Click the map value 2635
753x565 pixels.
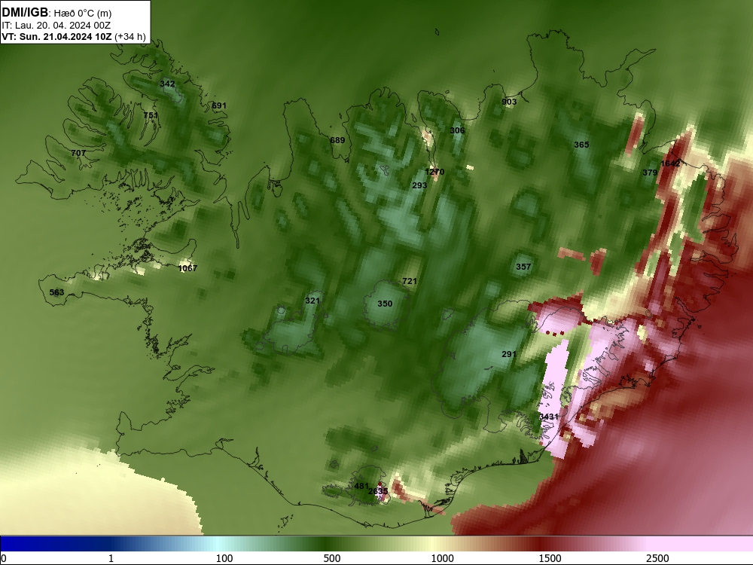pos(378,491)
